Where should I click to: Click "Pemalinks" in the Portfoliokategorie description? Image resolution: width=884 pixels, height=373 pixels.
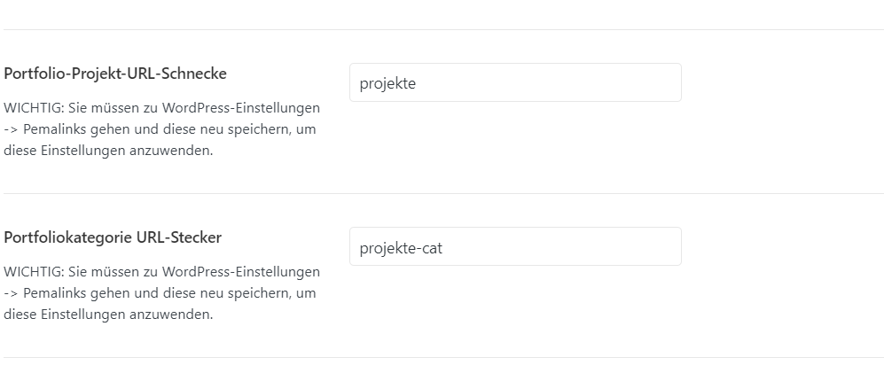pos(56,292)
